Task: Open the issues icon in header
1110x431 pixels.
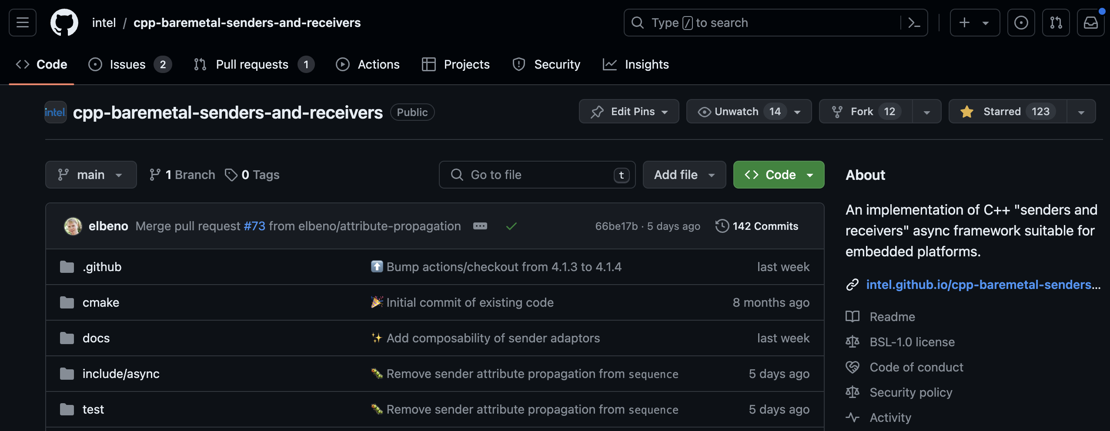Action: coord(1021,23)
